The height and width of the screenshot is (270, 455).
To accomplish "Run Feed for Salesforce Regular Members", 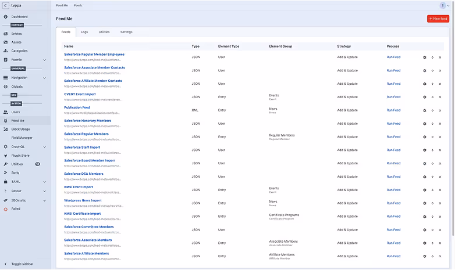I will tap(393, 136).
